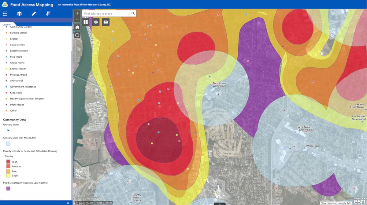Click the Food Desert layer label
The width and height of the screenshot is (367, 205).
(x=25, y=183)
